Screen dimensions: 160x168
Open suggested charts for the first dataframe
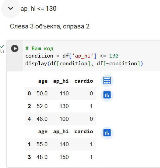[x=107, y=95]
